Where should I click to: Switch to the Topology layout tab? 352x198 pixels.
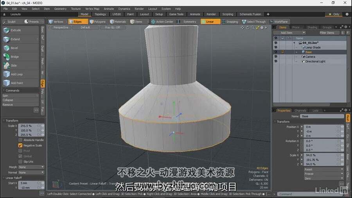[100, 14]
